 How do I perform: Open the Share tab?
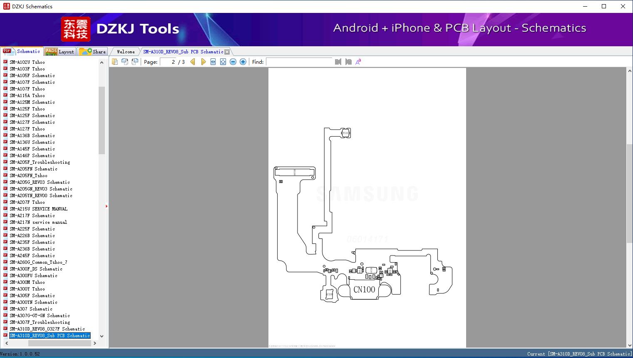click(93, 52)
